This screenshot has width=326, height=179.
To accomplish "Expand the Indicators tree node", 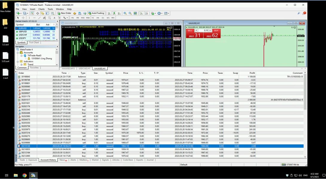I will [18, 61].
